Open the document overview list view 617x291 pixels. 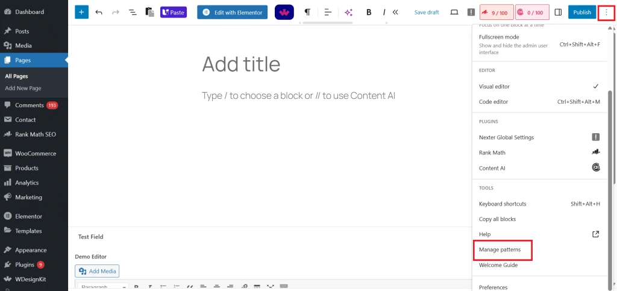(x=133, y=12)
